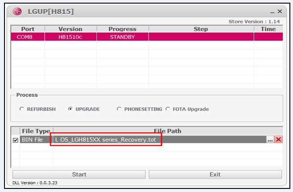The width and height of the screenshot is (293, 192).
Task: Remove the BIN File with red X
Action: (x=278, y=140)
